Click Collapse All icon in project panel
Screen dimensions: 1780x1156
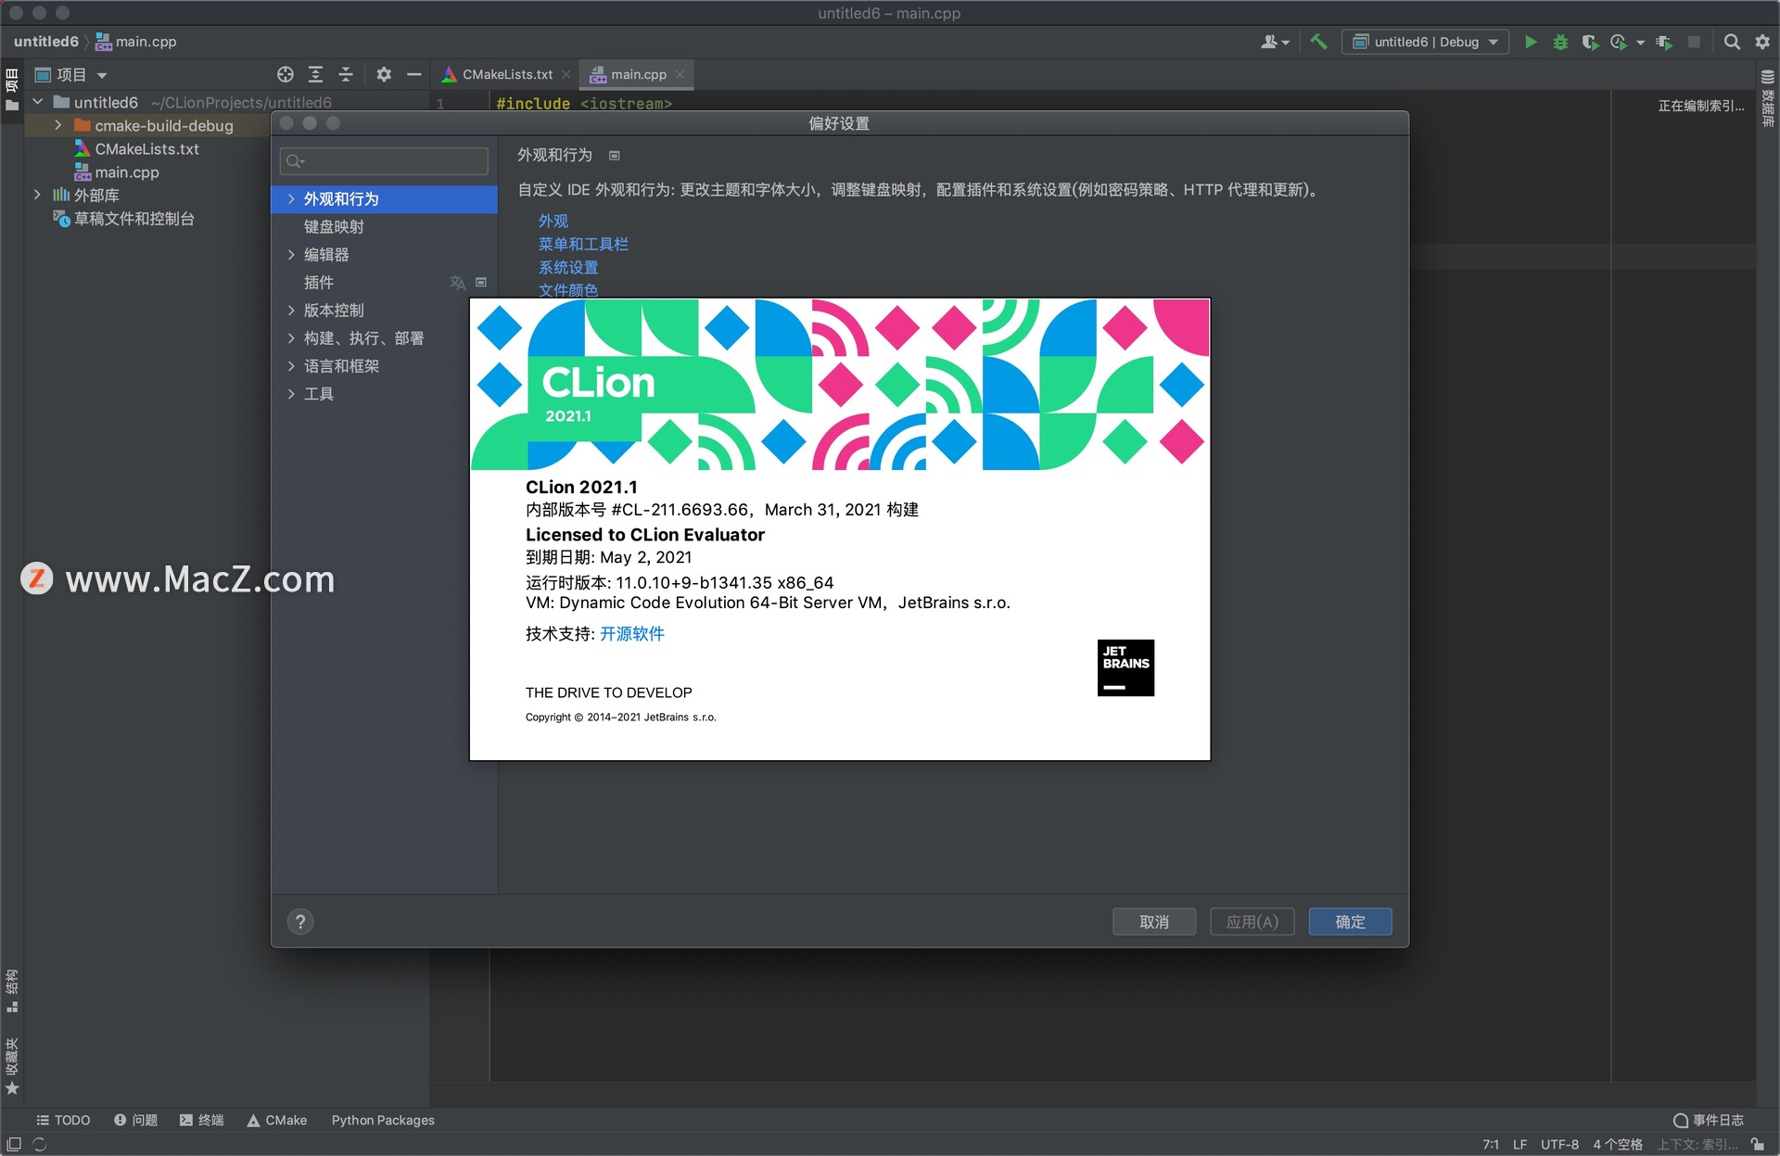point(346,74)
